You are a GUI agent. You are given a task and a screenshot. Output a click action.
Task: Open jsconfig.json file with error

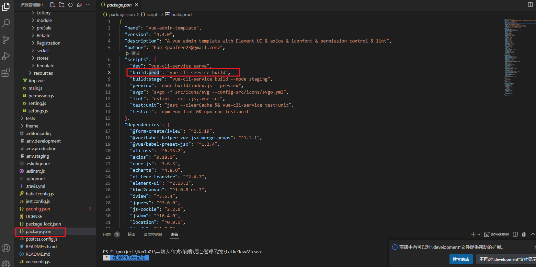pyautogui.click(x=38, y=209)
